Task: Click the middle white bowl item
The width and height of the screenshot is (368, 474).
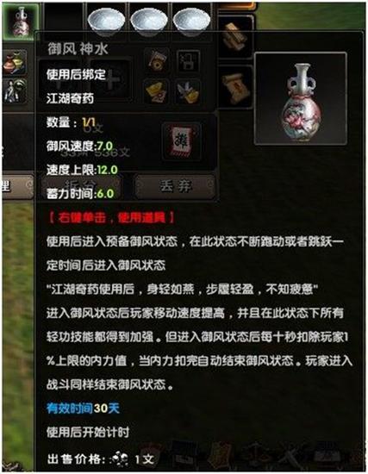Action: [149, 20]
